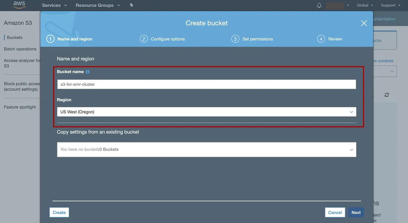
Task: Click the Amazon S3 sidebar heading
Action: (x=18, y=23)
